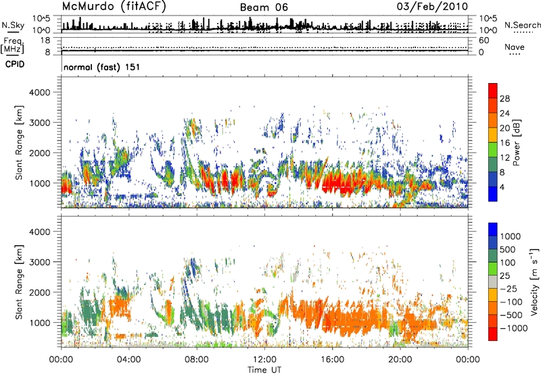541x374 pixels.
Task: Click the velocity panel 'Slant Range [km]' label
Action: [x=19, y=282]
